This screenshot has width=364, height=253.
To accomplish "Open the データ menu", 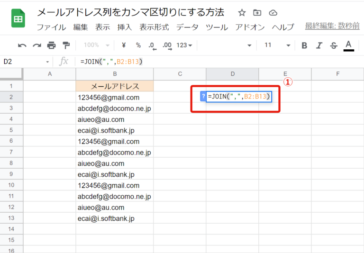I will [187, 27].
